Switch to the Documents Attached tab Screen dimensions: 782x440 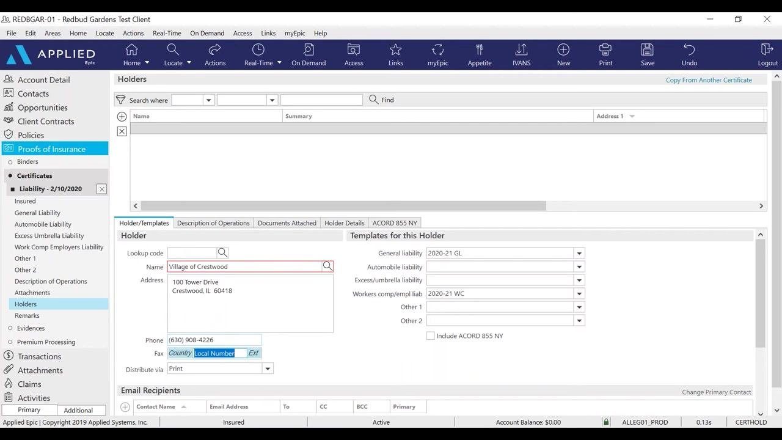pyautogui.click(x=287, y=223)
